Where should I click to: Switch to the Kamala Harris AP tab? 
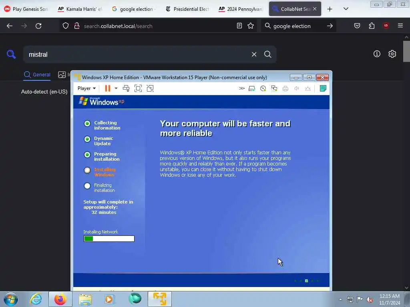click(80, 9)
